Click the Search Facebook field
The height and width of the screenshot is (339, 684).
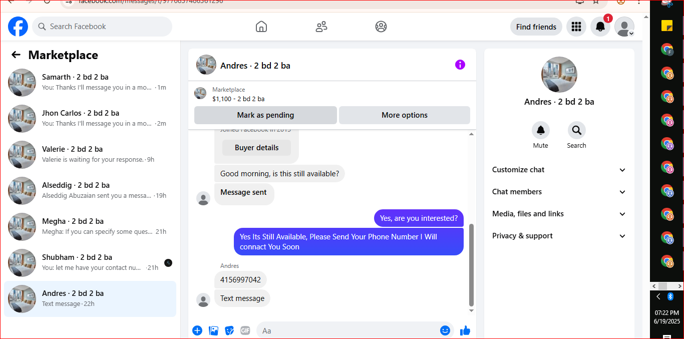click(x=102, y=27)
